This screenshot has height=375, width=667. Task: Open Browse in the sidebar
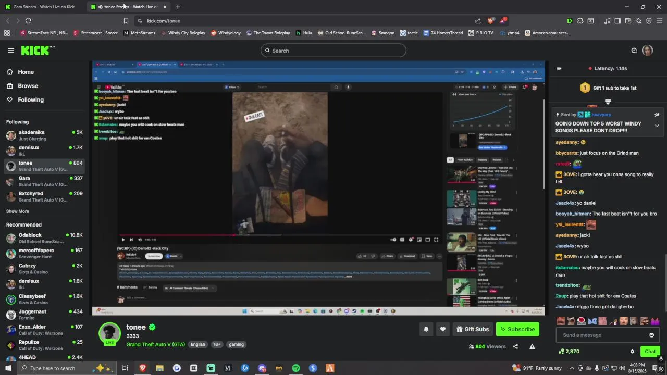[22, 86]
